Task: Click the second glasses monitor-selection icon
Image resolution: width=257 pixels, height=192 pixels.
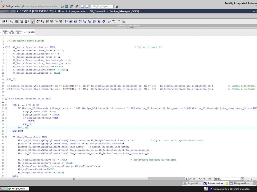Action: tap(118, 21)
